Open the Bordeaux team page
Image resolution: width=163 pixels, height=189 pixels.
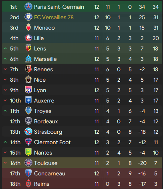tap(46, 121)
